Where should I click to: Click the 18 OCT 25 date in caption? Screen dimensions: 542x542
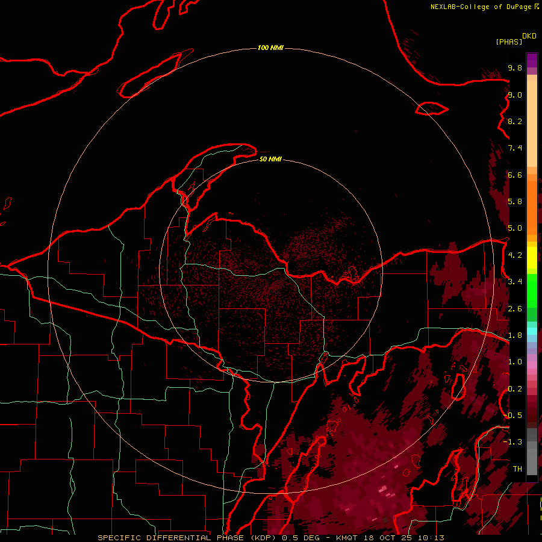click(x=388, y=538)
